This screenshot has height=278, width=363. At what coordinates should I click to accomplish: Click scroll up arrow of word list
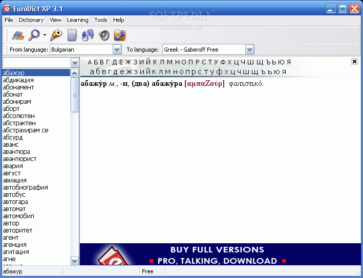pos(75,74)
